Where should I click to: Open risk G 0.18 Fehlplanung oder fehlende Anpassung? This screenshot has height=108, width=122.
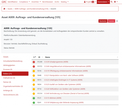[x=64, y=102]
